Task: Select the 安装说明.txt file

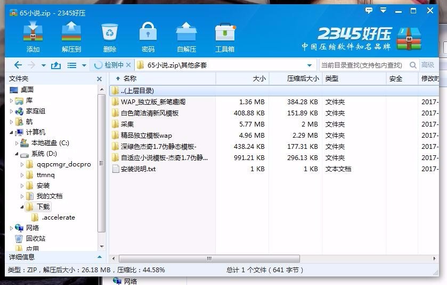Action: [x=274, y=169]
